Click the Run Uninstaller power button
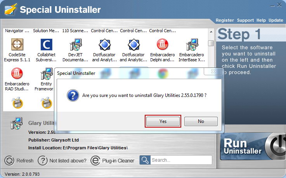The width and height of the screenshot is (286, 178). point(275,146)
